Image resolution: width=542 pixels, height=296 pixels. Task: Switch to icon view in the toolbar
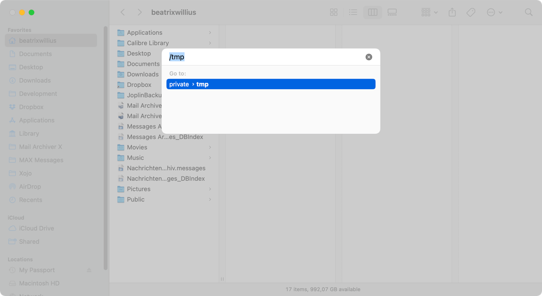333,12
